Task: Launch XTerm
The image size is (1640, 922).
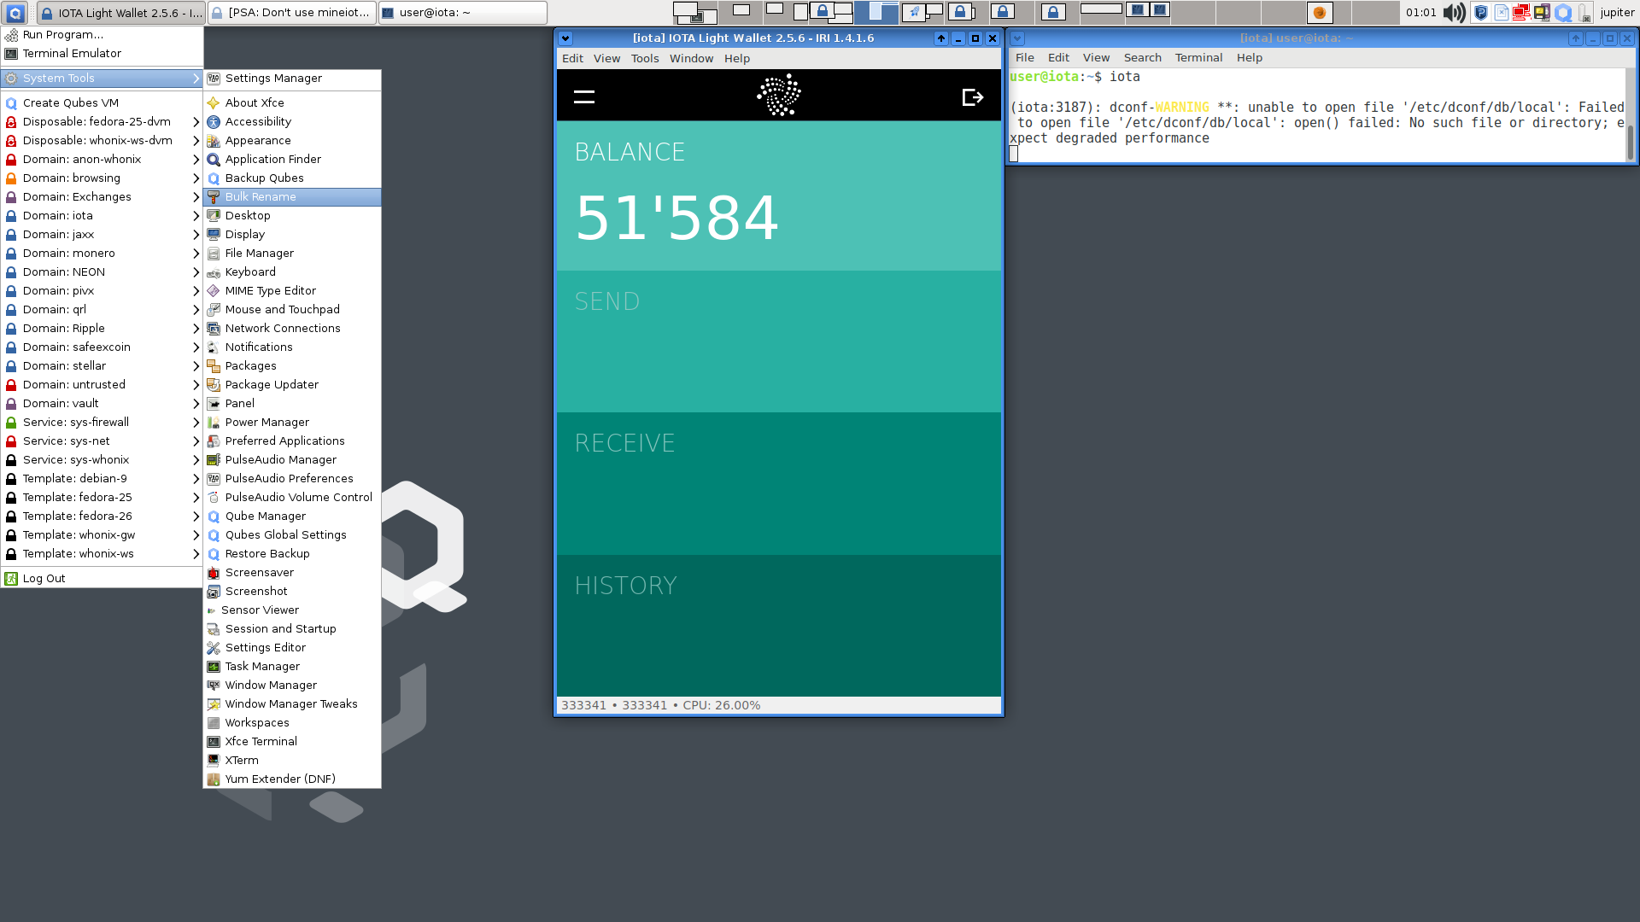Action: (x=292, y=761)
